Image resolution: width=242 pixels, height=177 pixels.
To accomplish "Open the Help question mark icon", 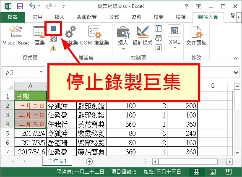I will coord(187,6).
